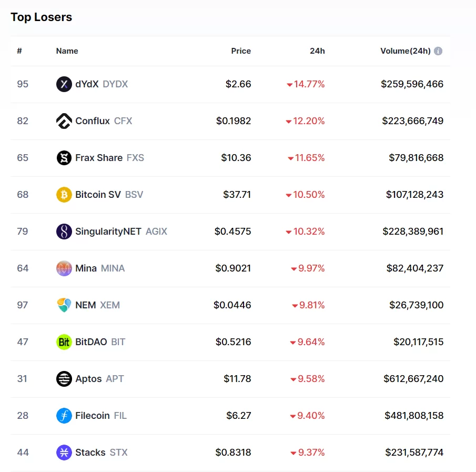This screenshot has height=472, width=476.
Task: Sort by the 24h column header
Action: click(317, 51)
